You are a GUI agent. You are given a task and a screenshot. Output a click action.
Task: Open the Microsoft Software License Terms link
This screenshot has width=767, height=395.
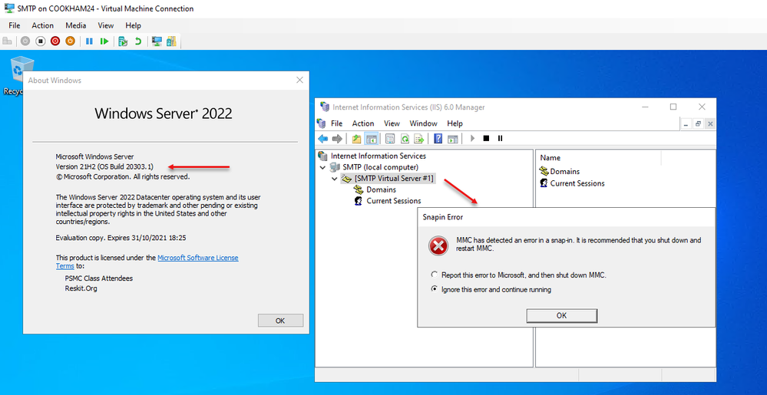tap(147, 262)
